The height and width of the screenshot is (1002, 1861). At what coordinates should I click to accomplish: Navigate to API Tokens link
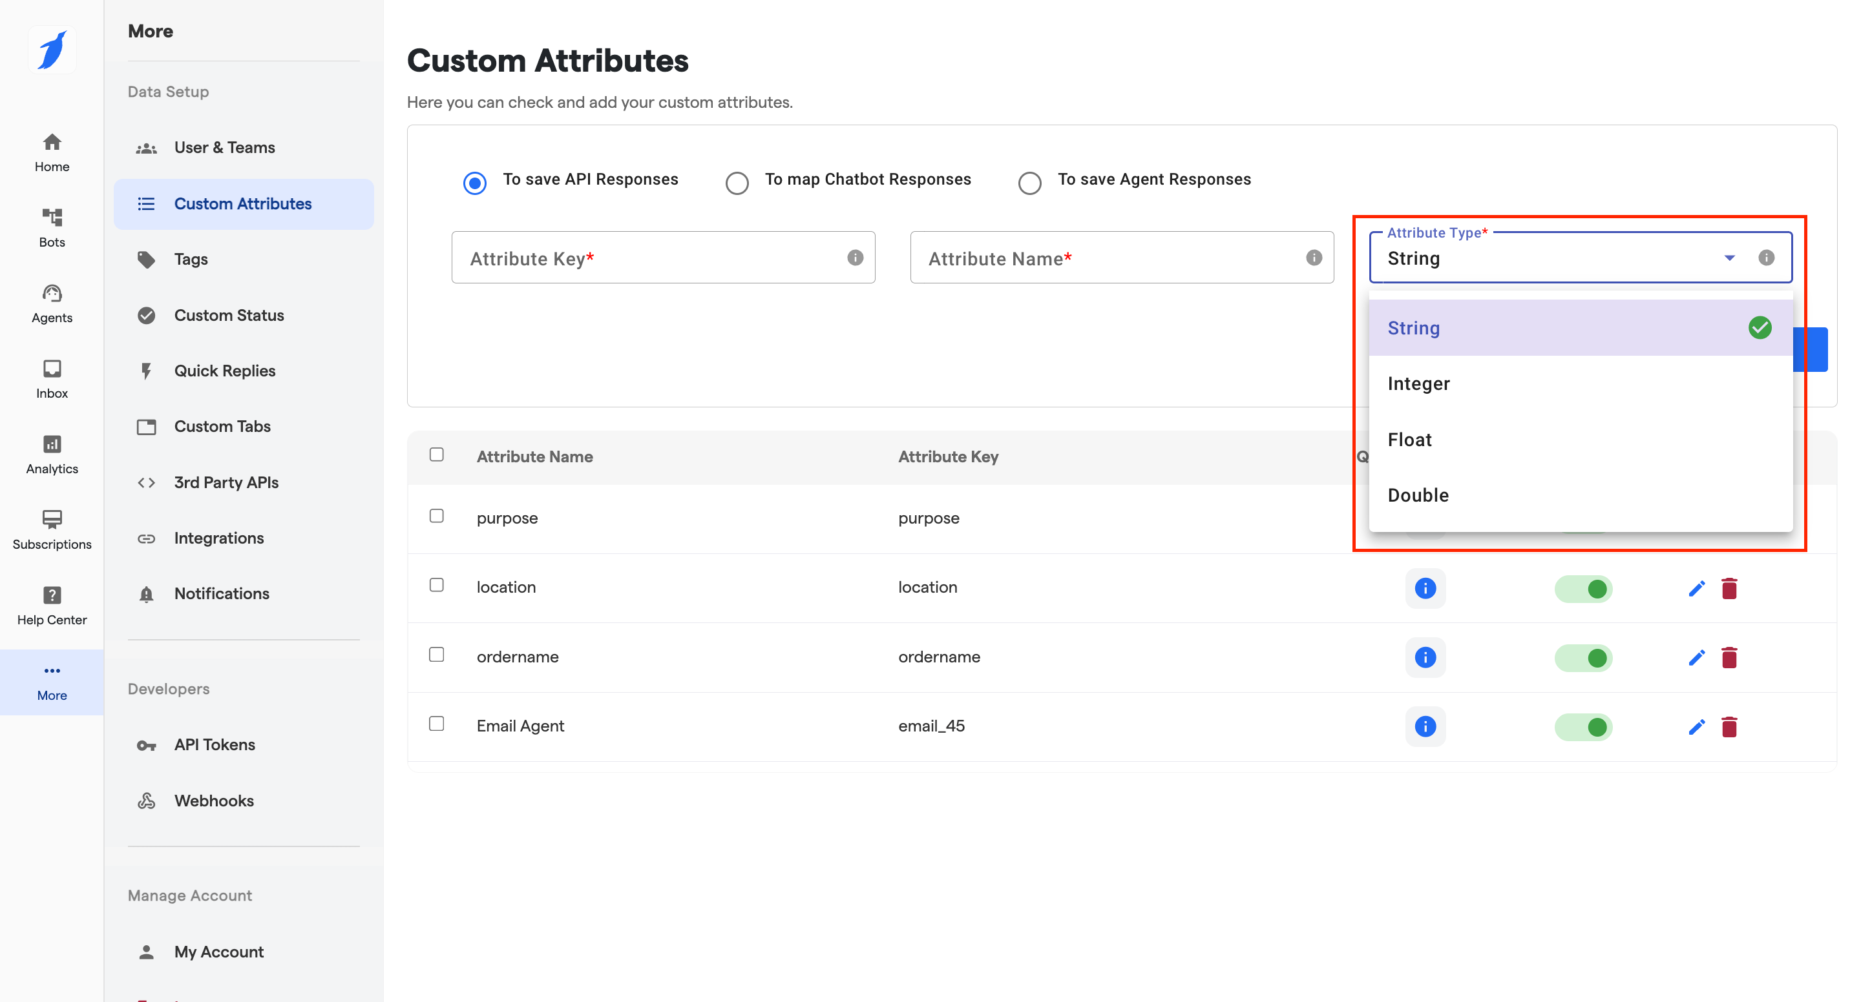(x=214, y=744)
